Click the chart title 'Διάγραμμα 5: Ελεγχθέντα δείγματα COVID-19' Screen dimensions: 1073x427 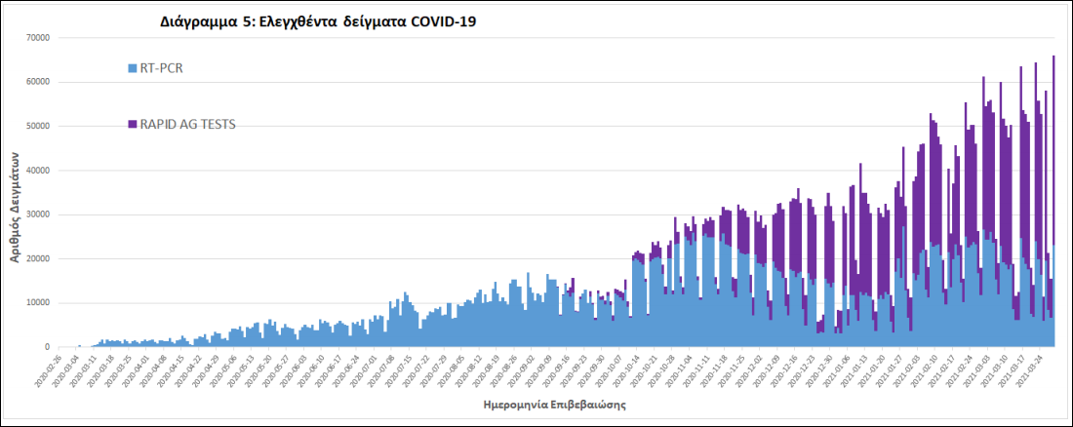point(318,21)
